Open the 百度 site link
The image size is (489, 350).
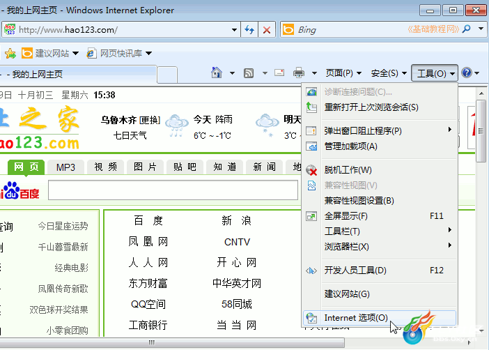point(148,221)
